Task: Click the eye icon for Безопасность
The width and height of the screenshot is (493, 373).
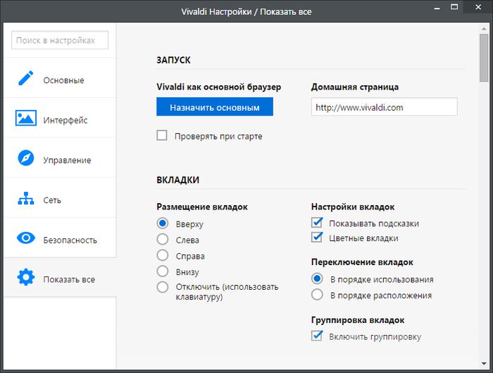Action: (x=26, y=239)
